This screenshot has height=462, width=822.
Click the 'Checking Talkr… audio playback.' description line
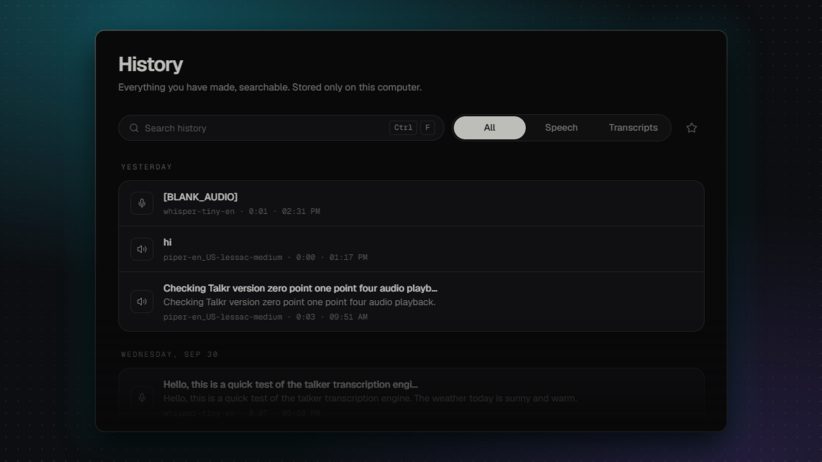pyautogui.click(x=299, y=302)
